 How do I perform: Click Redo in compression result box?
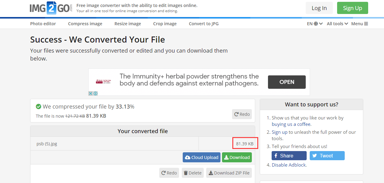click(x=242, y=114)
